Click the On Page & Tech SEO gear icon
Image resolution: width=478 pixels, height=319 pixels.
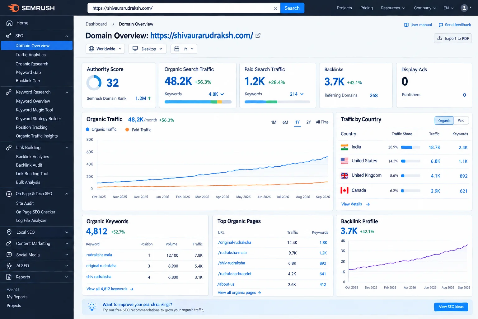(x=9, y=194)
